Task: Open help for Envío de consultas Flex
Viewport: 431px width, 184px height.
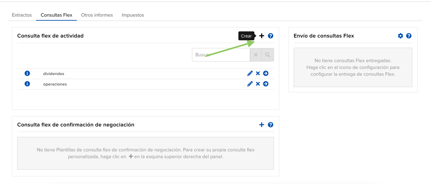Action: pos(409,36)
